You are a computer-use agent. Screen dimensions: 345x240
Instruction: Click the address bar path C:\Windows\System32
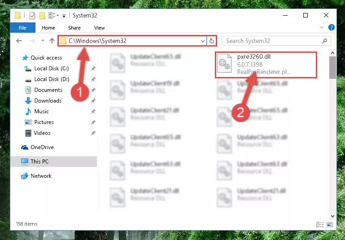(97, 41)
